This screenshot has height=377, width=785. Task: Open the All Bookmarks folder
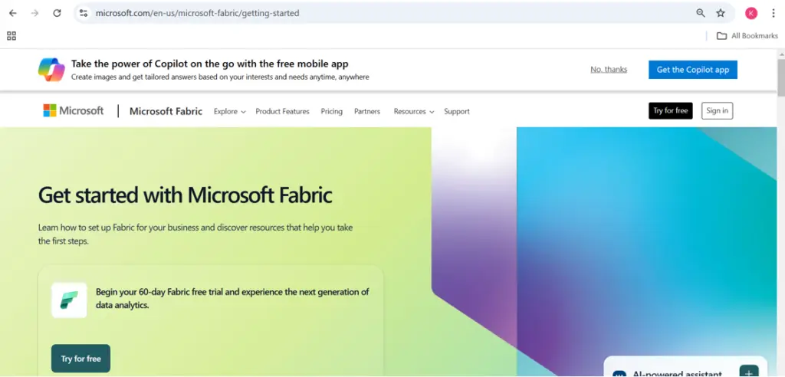[x=747, y=35]
